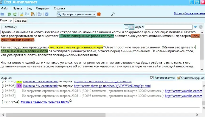Screen dimensions: 205x117
Task: Undo the last edit with green arrow
Action: click(x=9, y=14)
